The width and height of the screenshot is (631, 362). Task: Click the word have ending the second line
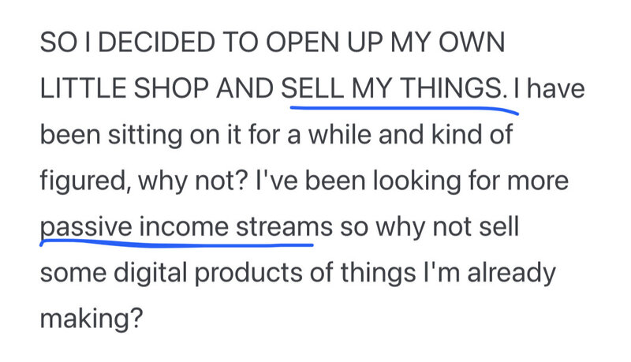click(x=555, y=89)
